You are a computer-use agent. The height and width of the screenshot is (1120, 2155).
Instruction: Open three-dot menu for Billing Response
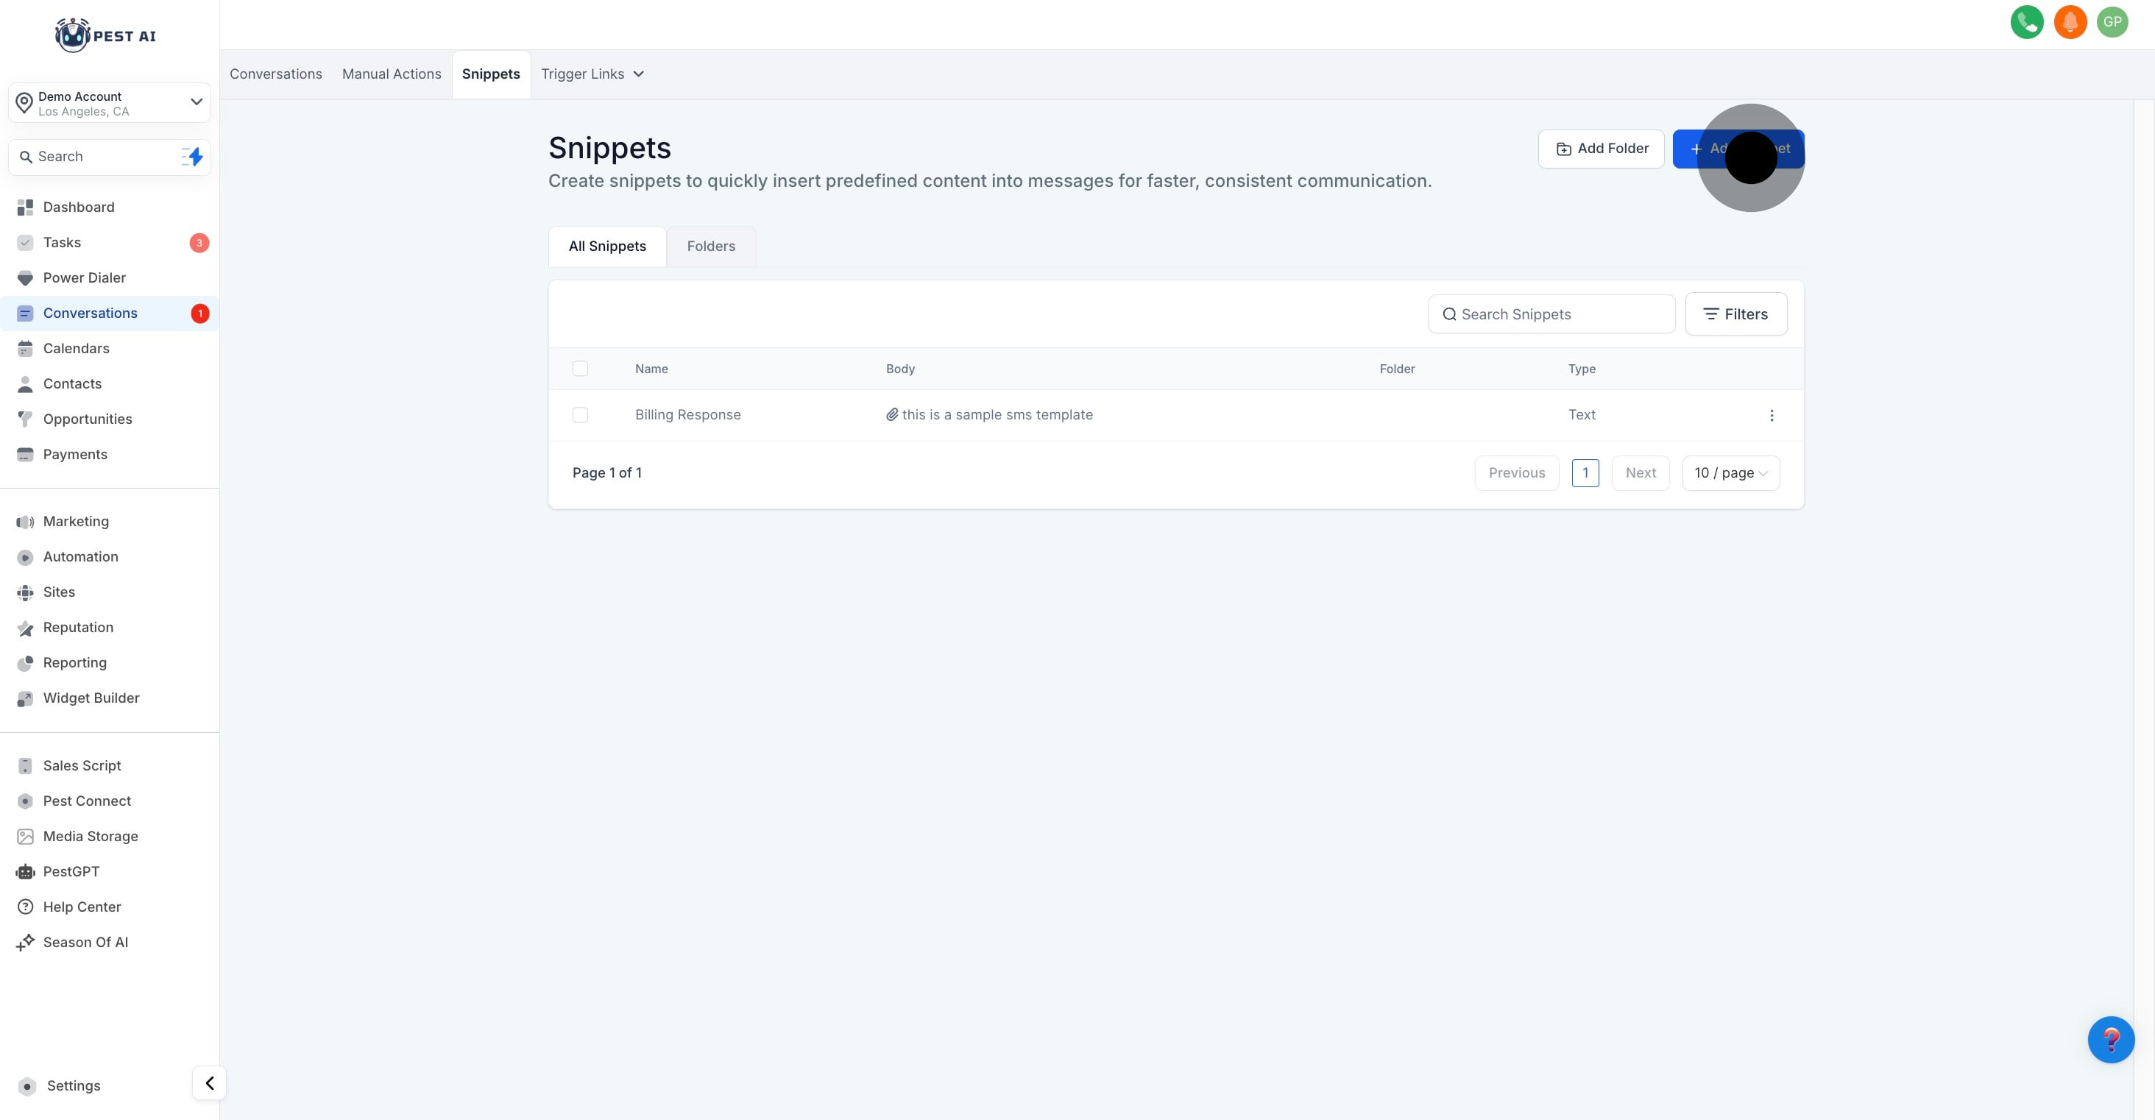pyautogui.click(x=1771, y=416)
